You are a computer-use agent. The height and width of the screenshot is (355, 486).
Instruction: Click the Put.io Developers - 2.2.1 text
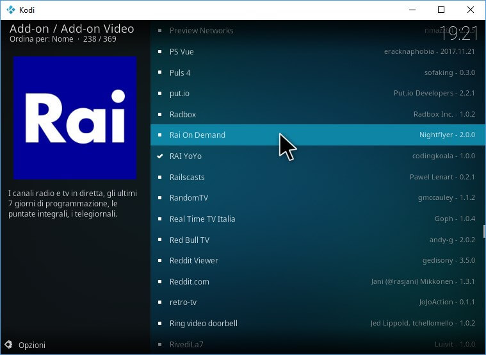434,94
